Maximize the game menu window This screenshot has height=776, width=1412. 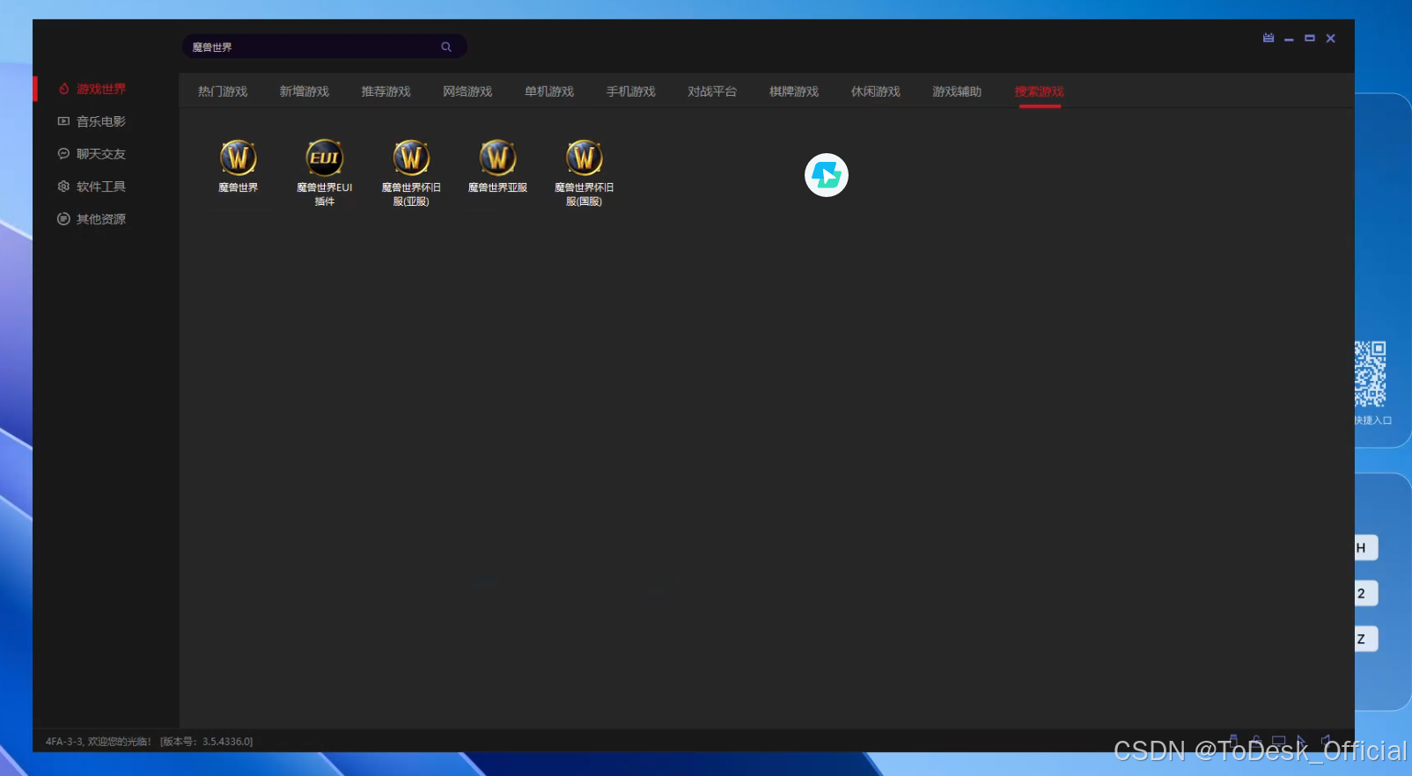1310,38
